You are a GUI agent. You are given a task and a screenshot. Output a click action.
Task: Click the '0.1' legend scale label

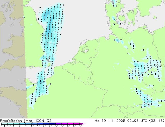pos(3,126)
